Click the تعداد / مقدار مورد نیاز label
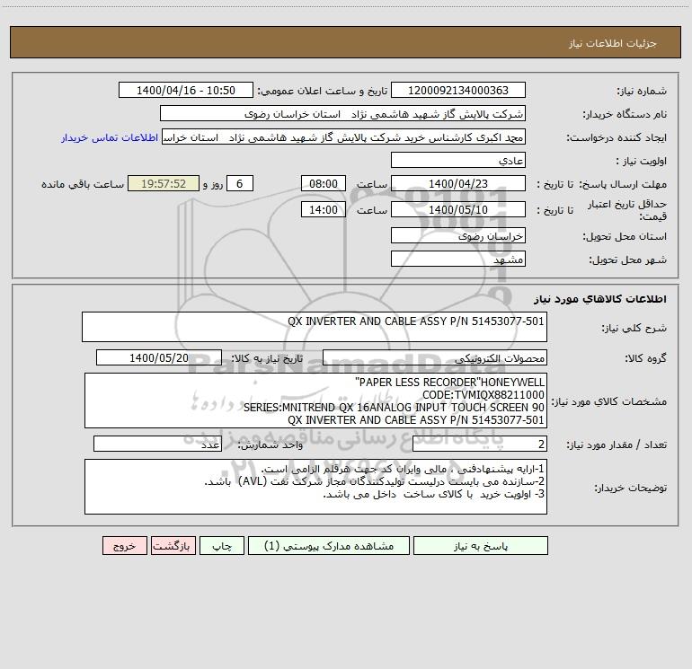Viewport: 692px width, 669px height. [617, 445]
